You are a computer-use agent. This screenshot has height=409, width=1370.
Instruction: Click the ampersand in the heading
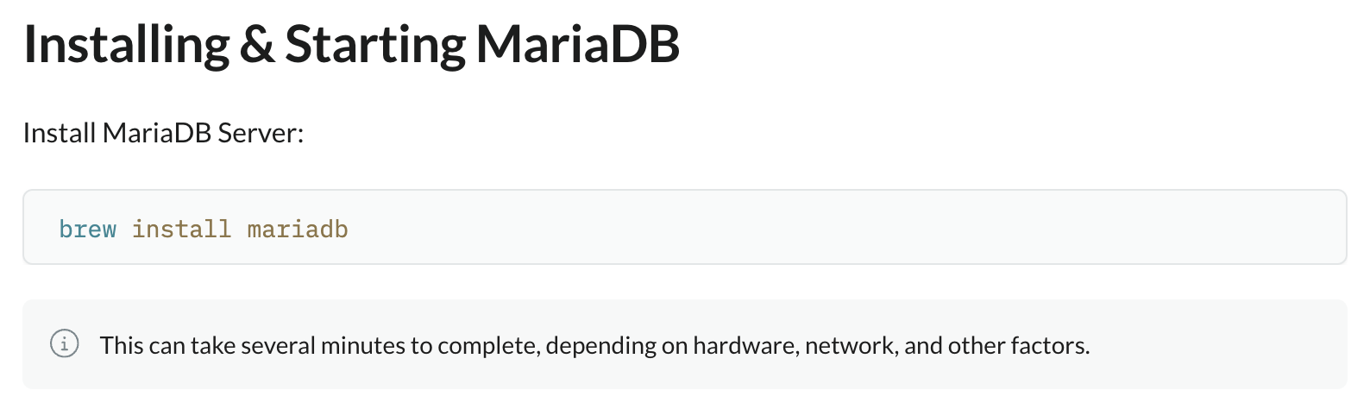point(256,45)
